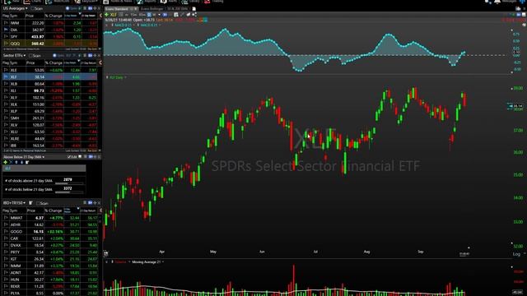Open the EasyScan menu in top toolbar
The width and height of the screenshot is (527, 296).
[x=85, y=2]
